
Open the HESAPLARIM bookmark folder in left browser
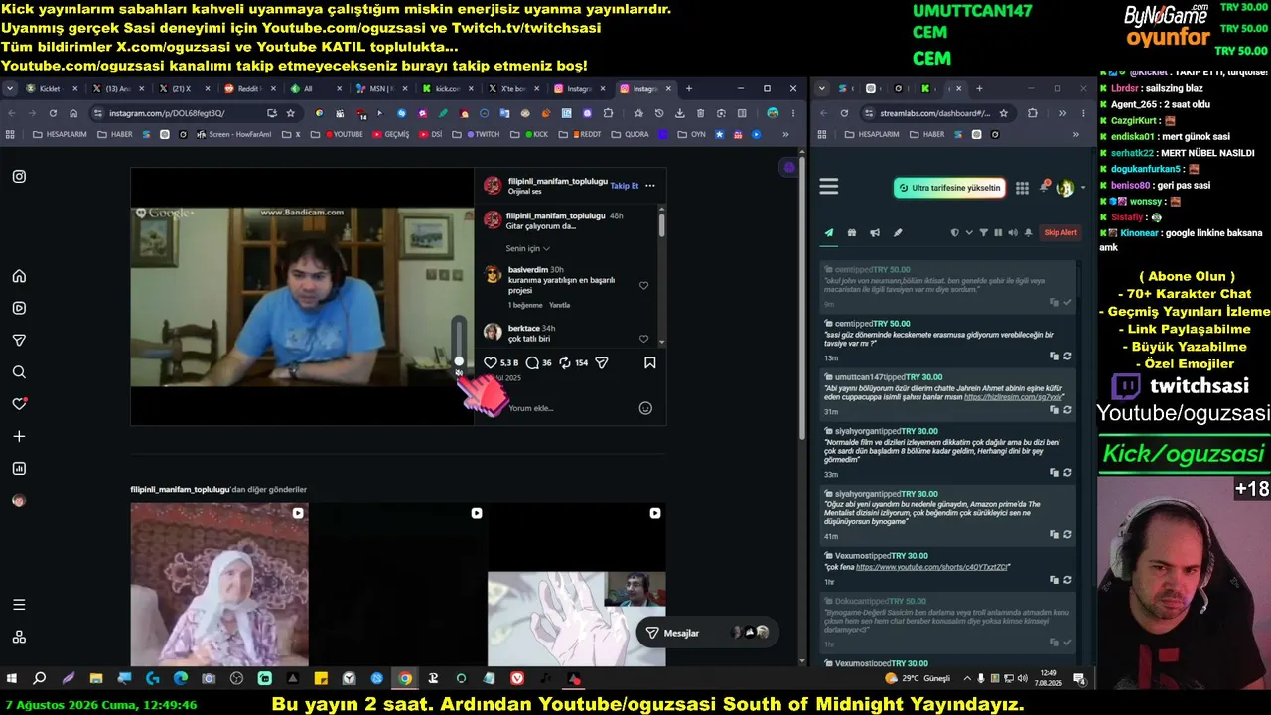point(60,134)
